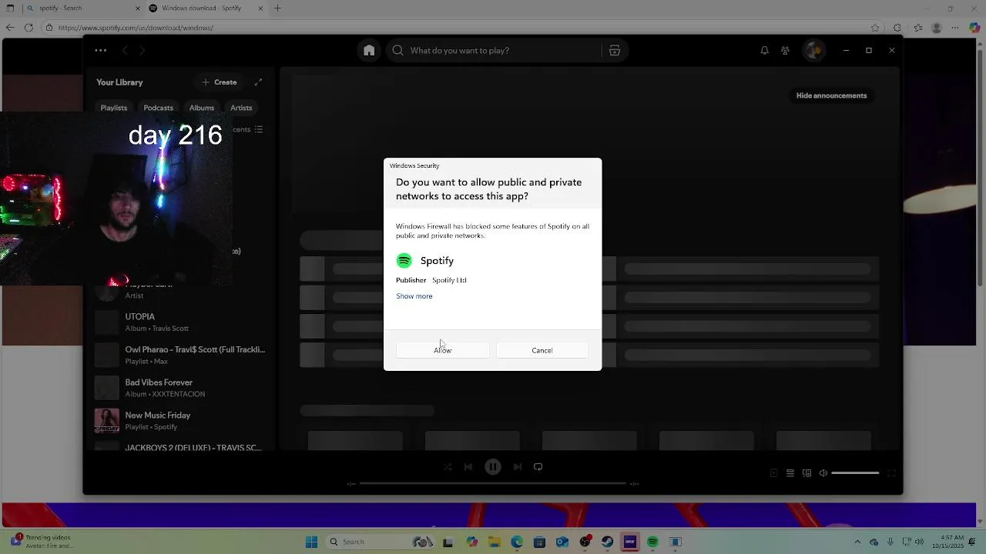This screenshot has height=554, width=986.
Task: Open Spotify from the taskbar
Action: [x=652, y=542]
